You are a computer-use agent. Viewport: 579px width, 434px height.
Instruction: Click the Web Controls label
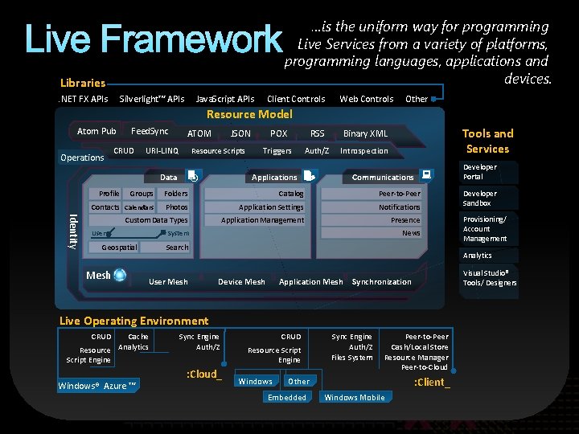tap(367, 99)
